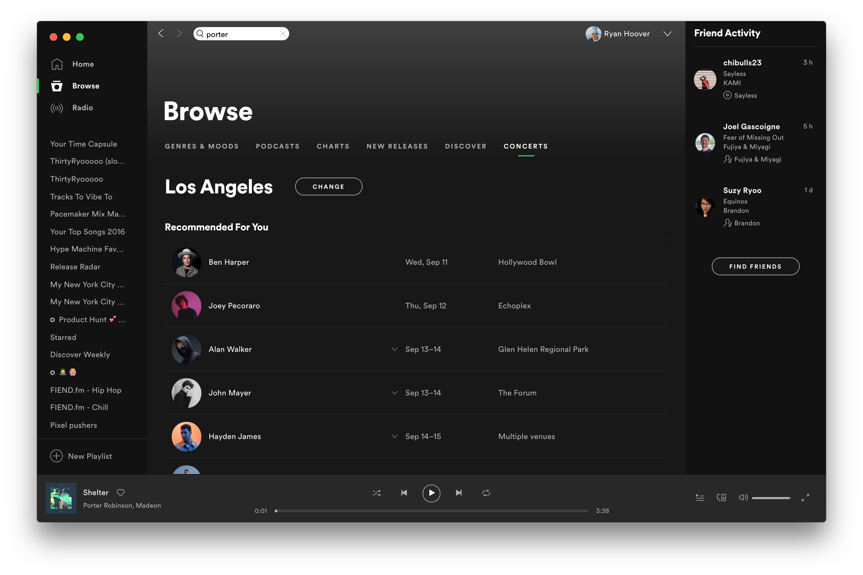Enter full screen with expand arrows icon
Screen dimensions: 863x575
click(805, 498)
